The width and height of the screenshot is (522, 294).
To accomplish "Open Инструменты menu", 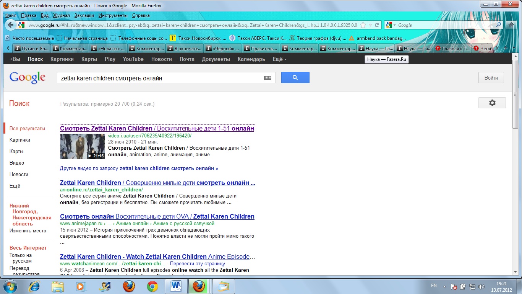I will coord(113,15).
